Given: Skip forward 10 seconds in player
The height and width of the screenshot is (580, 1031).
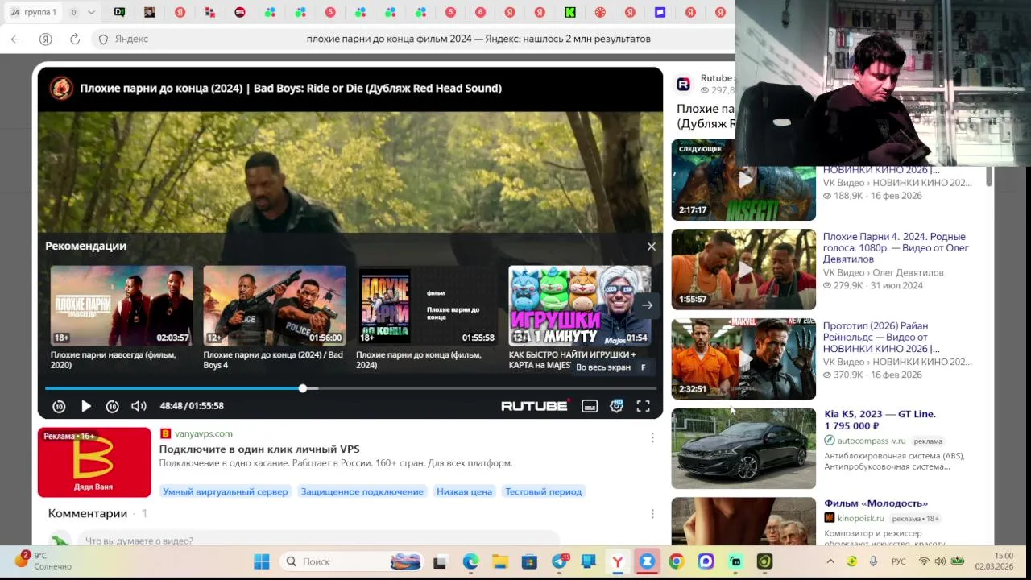Looking at the screenshot, I should (113, 406).
